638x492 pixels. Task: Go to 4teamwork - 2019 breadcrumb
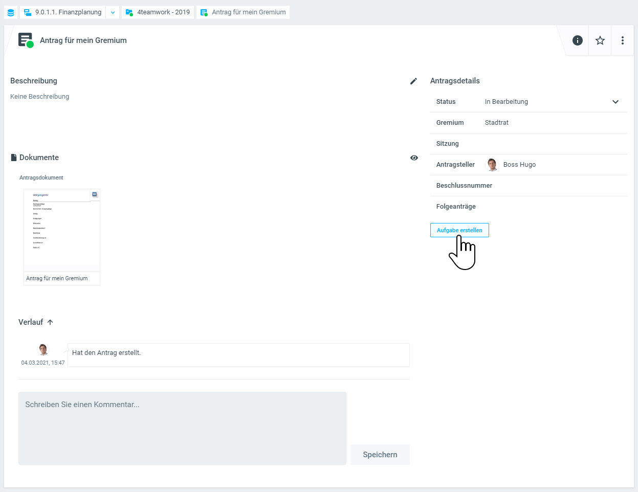pos(158,12)
